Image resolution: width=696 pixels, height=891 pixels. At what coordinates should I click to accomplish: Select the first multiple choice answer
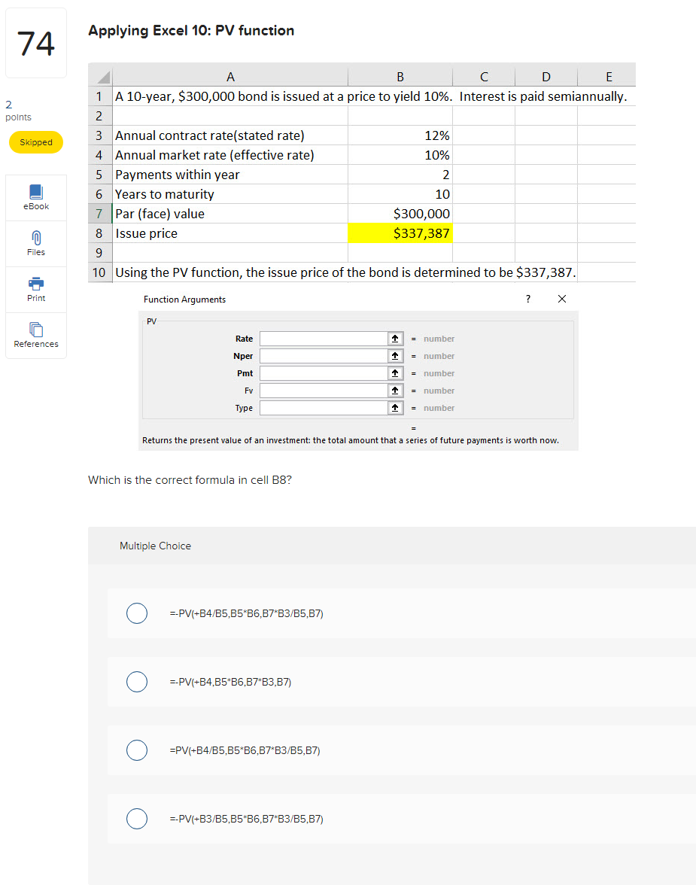coord(137,613)
